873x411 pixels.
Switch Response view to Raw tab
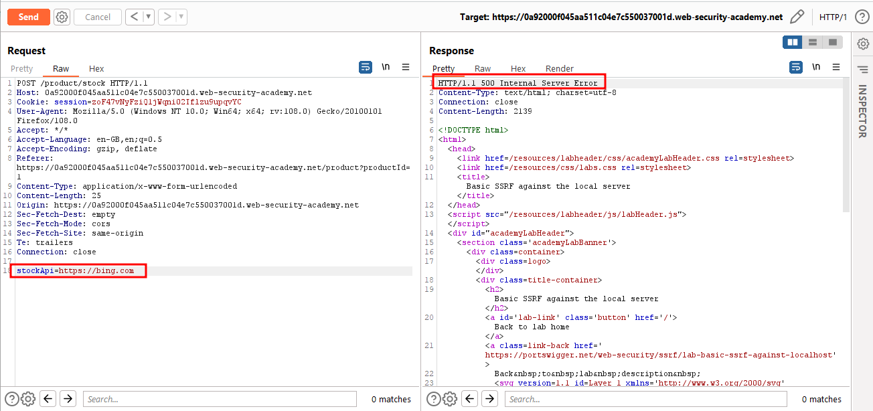tap(483, 68)
